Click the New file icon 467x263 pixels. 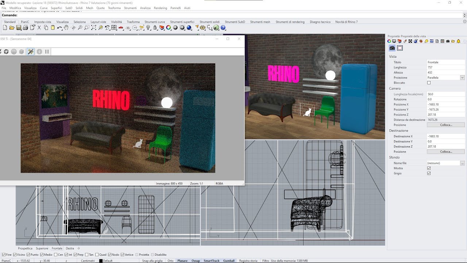click(5, 27)
